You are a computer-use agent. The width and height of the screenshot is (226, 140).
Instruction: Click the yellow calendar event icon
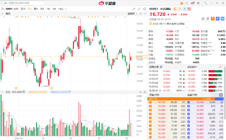coord(151,24)
